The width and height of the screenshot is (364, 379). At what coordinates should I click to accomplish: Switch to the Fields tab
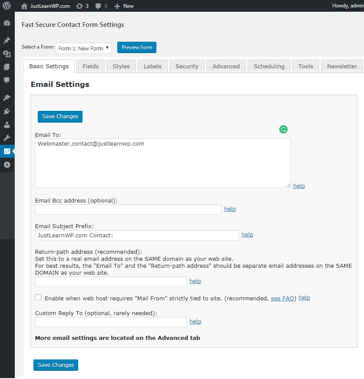point(91,66)
